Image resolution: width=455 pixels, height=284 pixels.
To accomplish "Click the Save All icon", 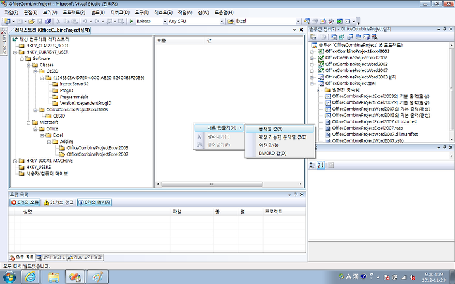I will (48, 22).
